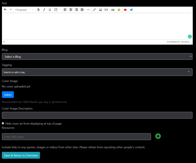Check Hide cover art from displaying

(x=3, y=123)
